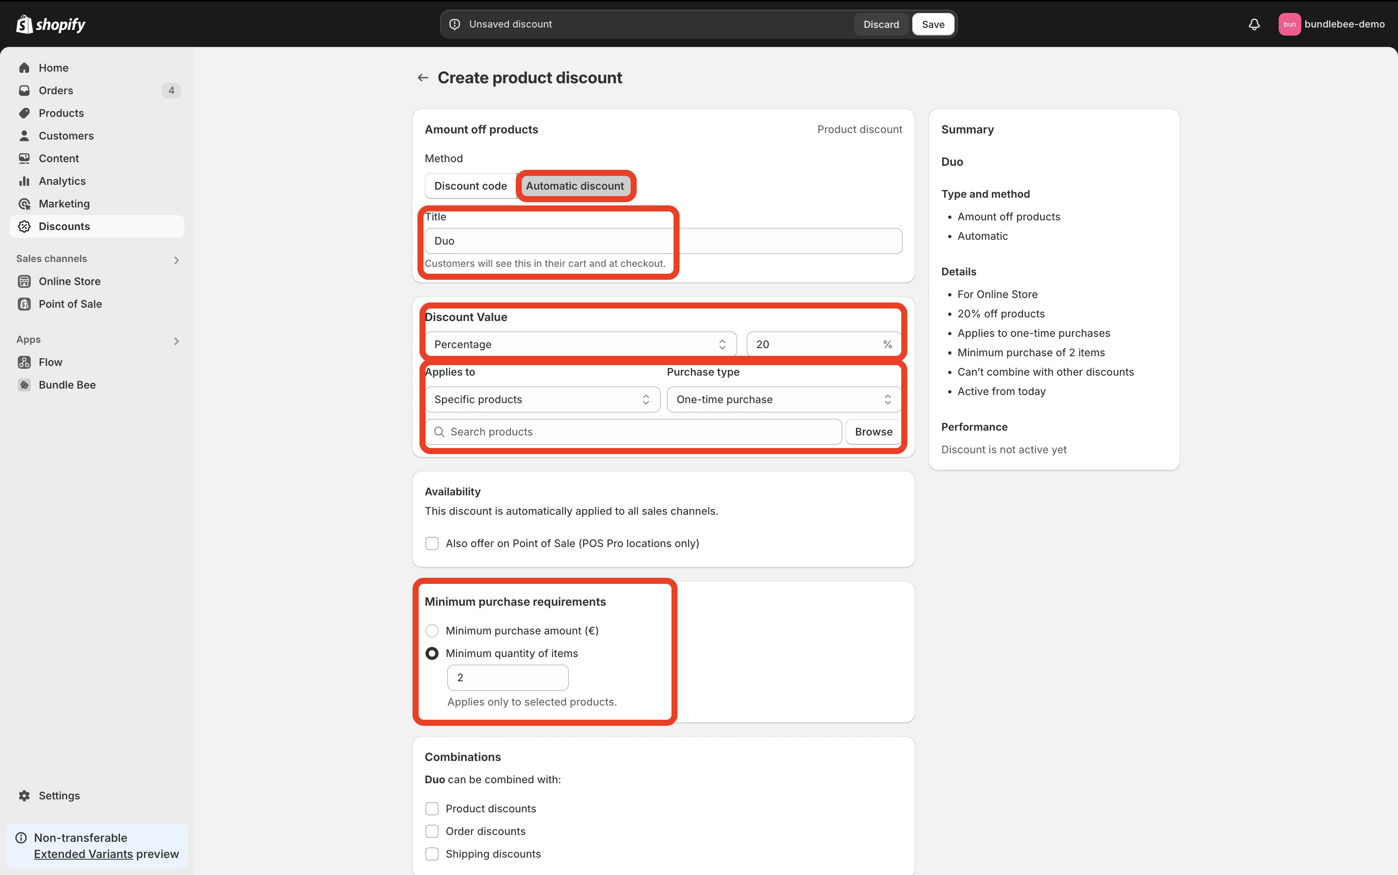This screenshot has width=1398, height=875.
Task: Enable Minimum purchase amount radio button
Action: 431,630
